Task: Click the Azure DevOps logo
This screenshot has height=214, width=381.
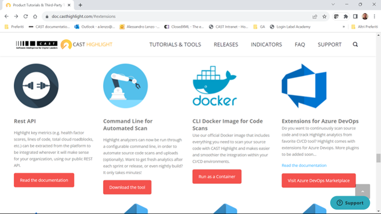Action: coord(304,86)
